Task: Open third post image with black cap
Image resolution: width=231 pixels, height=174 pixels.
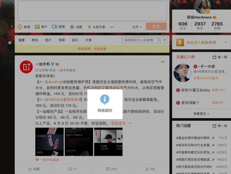Action: [108, 142]
